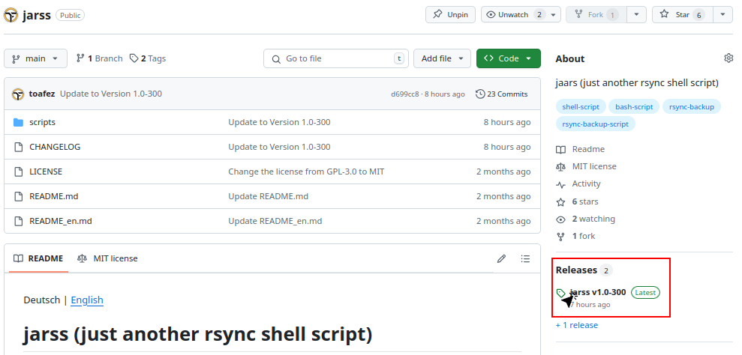Screen dimensions: 742x355
Task: Open the README outline list icon
Action: pos(525,258)
